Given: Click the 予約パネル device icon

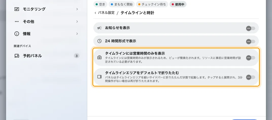Looking at the screenshot, I should click(x=17, y=56).
